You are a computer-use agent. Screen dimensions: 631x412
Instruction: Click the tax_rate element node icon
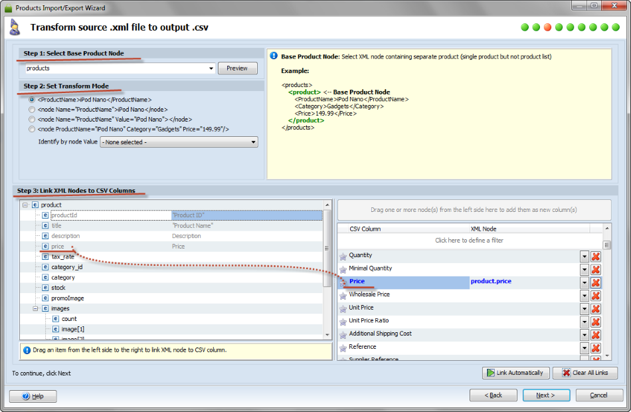click(x=45, y=257)
